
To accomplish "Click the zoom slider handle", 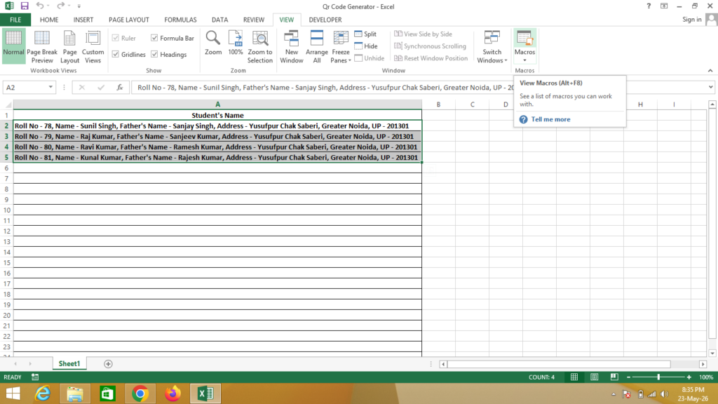I will [658, 377].
